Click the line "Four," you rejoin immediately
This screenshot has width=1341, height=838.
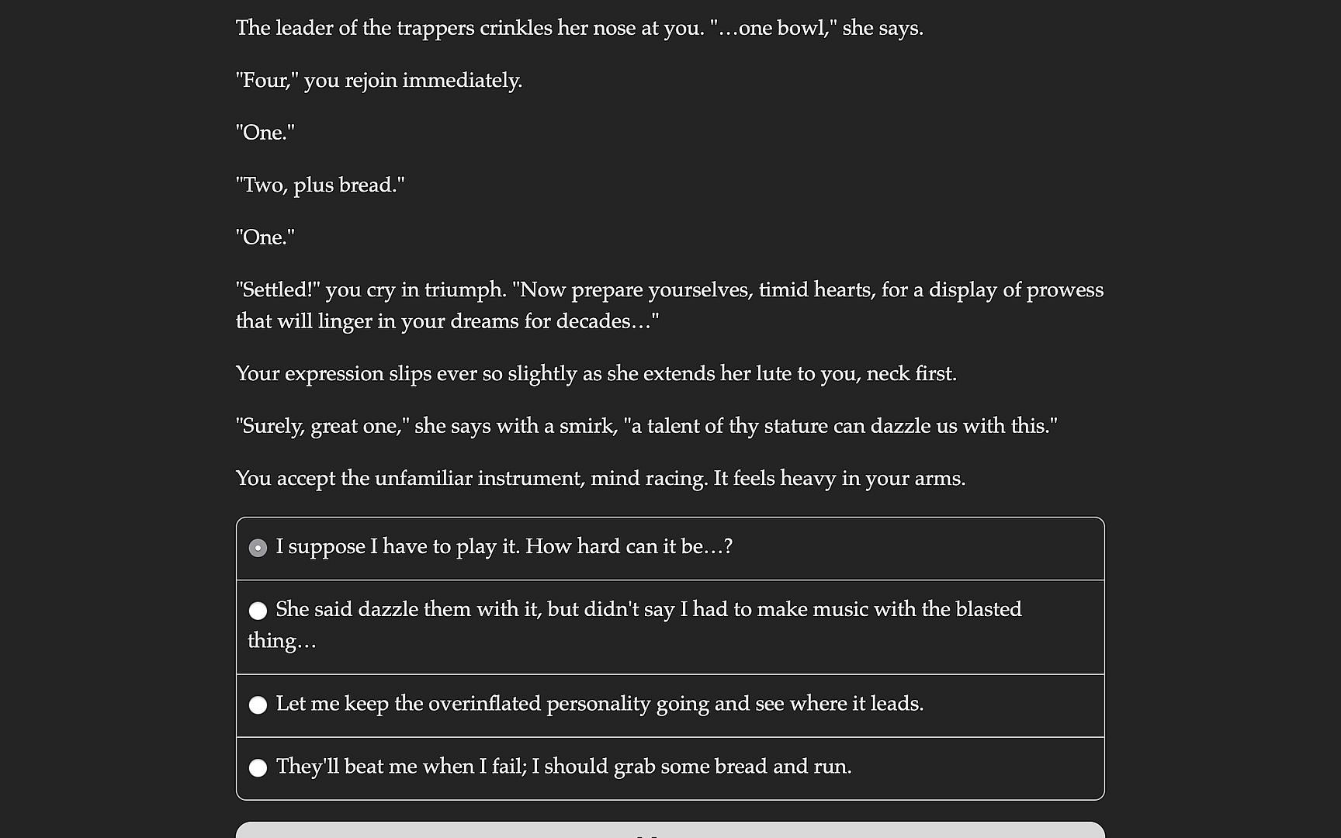(379, 81)
